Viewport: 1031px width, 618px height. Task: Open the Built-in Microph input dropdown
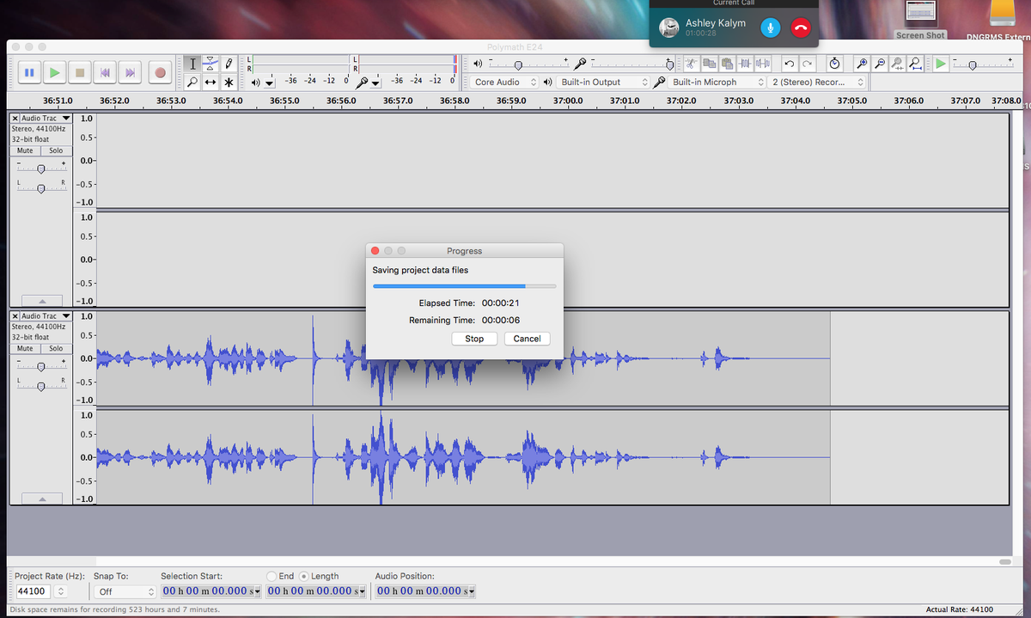point(717,83)
